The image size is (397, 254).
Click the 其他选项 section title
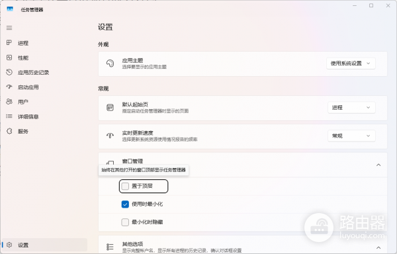click(x=133, y=244)
